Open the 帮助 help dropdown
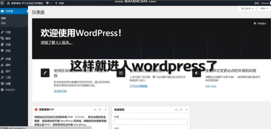Screen dimensions: 271x129 264,9
